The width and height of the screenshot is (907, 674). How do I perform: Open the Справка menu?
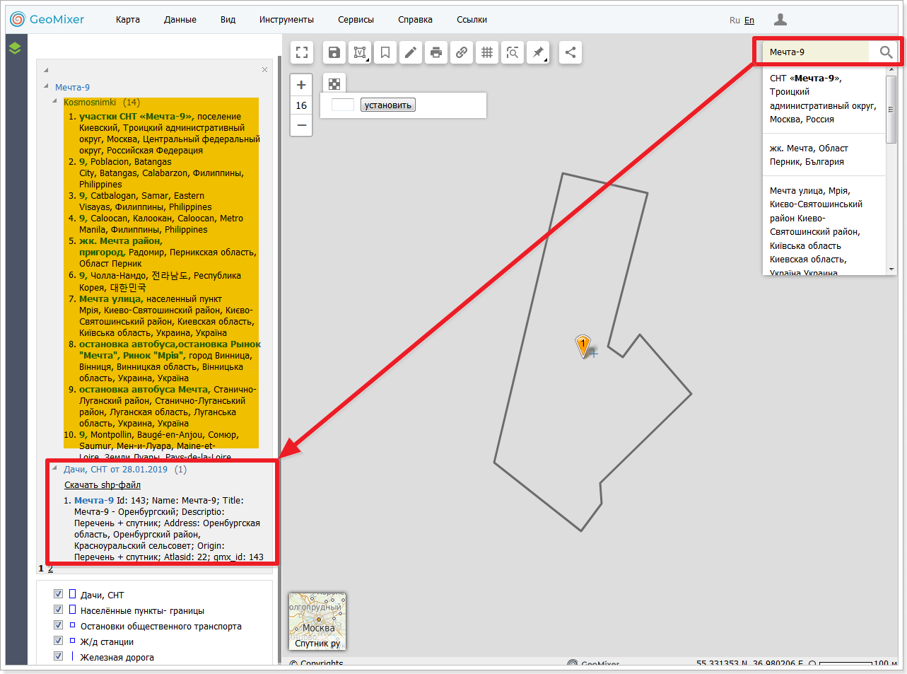(x=415, y=20)
